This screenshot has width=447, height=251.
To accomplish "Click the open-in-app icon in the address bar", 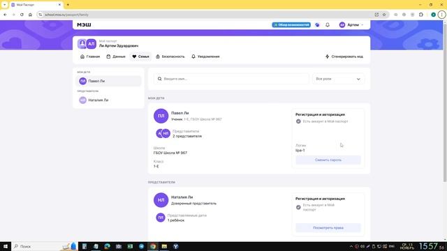I will tap(376, 15).
